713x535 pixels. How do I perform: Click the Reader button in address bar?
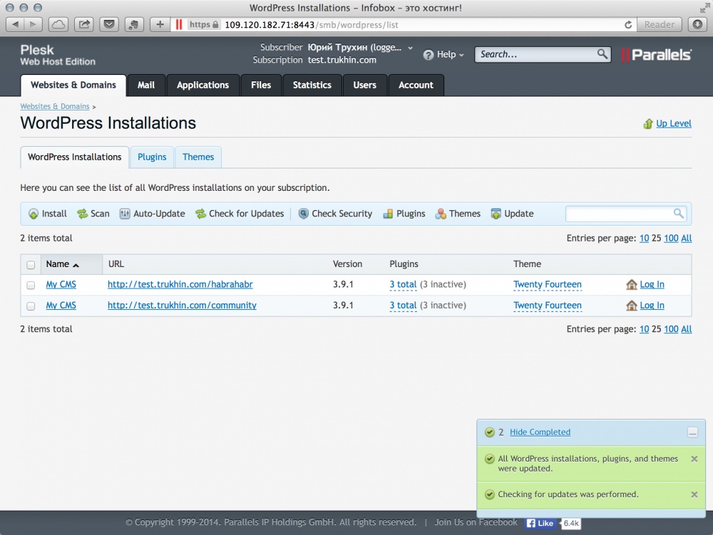660,24
